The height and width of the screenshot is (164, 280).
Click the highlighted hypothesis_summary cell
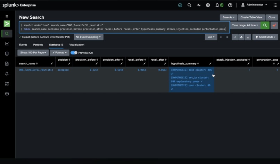click(x=191, y=79)
